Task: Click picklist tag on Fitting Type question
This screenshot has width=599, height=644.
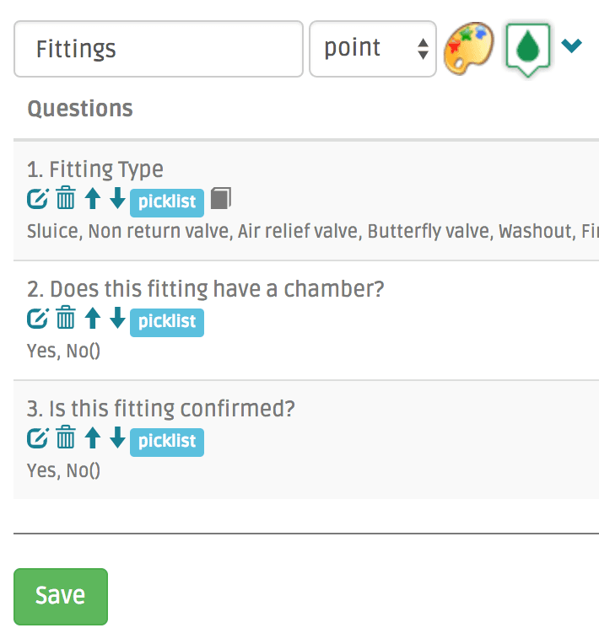Action: click(x=167, y=201)
